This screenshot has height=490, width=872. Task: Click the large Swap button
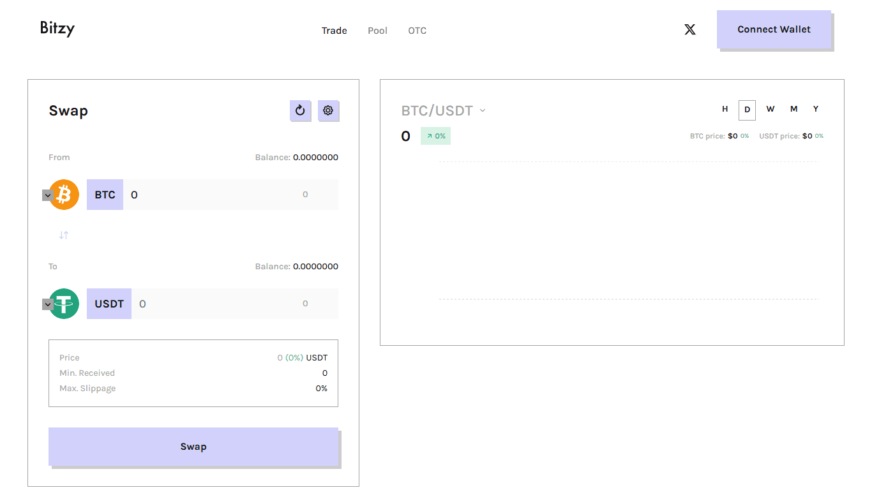(193, 447)
